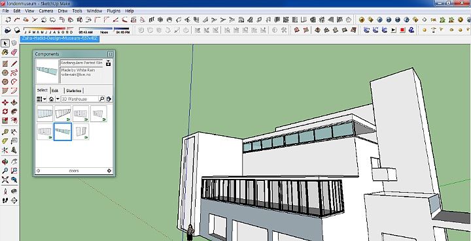Open the Draw menu

pos(63,11)
